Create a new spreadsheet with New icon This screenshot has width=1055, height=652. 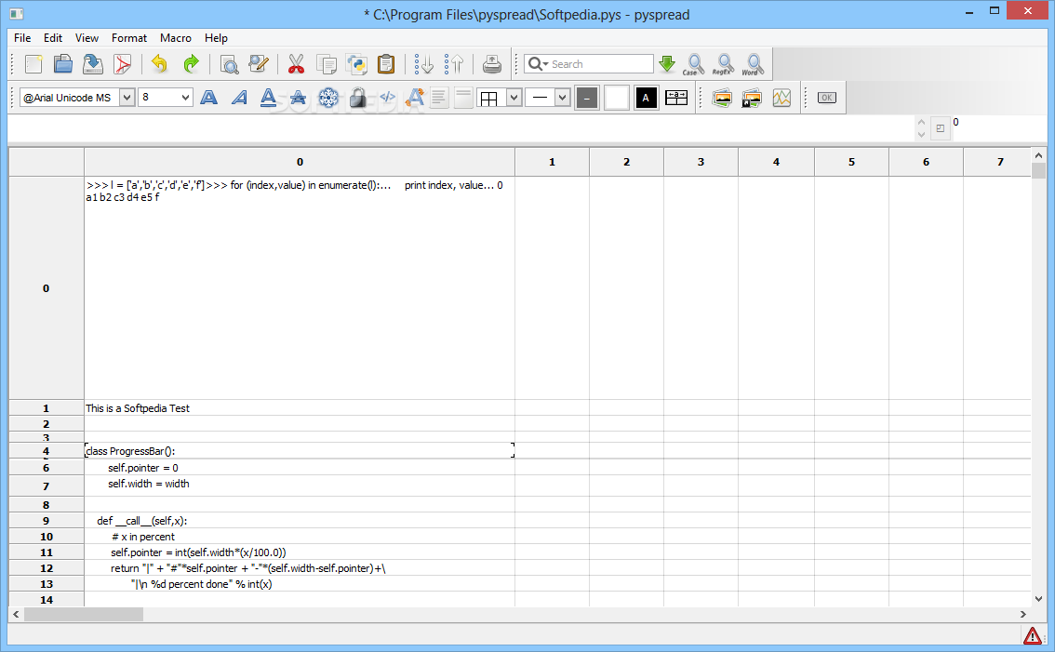pos(33,64)
